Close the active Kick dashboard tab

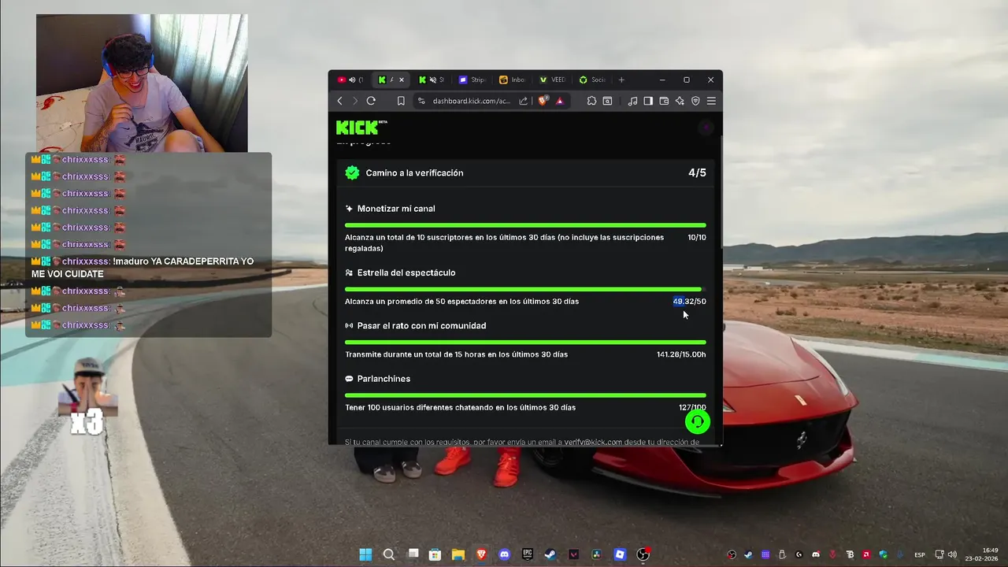[402, 80]
